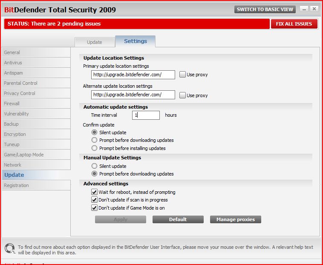Open Game/Laptop Mode section
This screenshot has height=265, width=323.
[x=36, y=155]
